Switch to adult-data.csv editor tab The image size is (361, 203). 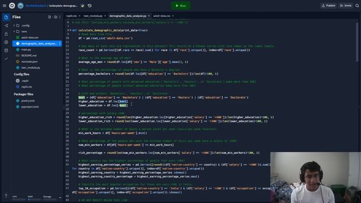(x=162, y=16)
